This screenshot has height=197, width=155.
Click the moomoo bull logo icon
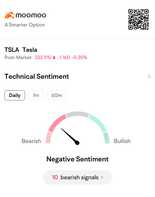coord(9,15)
